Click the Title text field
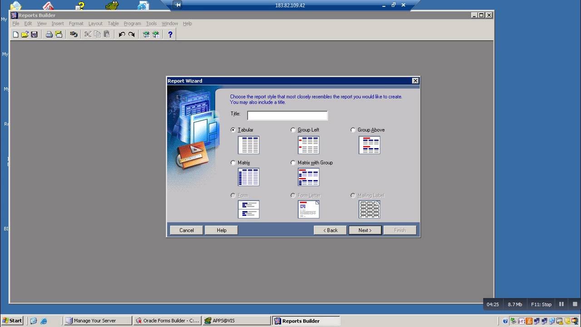Viewport: 581px width, 327px height. pos(287,115)
